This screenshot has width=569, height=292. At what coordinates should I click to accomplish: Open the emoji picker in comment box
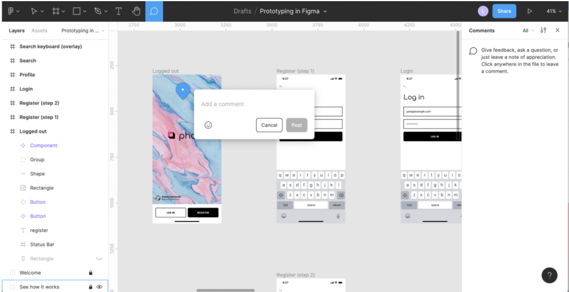pos(208,125)
